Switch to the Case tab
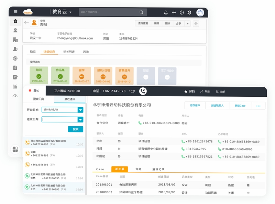This screenshot has width=275, height=204. (100, 169)
